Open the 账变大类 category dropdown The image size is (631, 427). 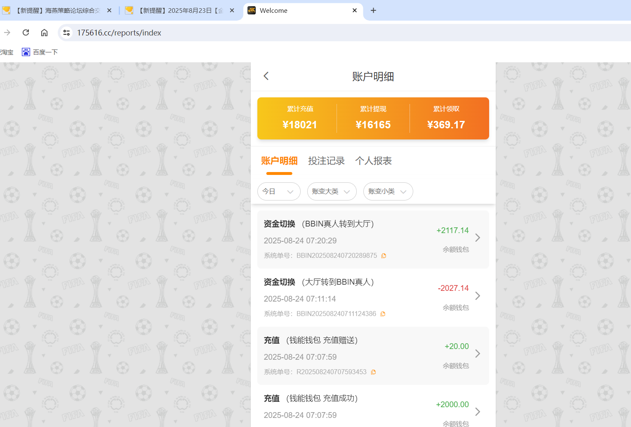pos(332,191)
